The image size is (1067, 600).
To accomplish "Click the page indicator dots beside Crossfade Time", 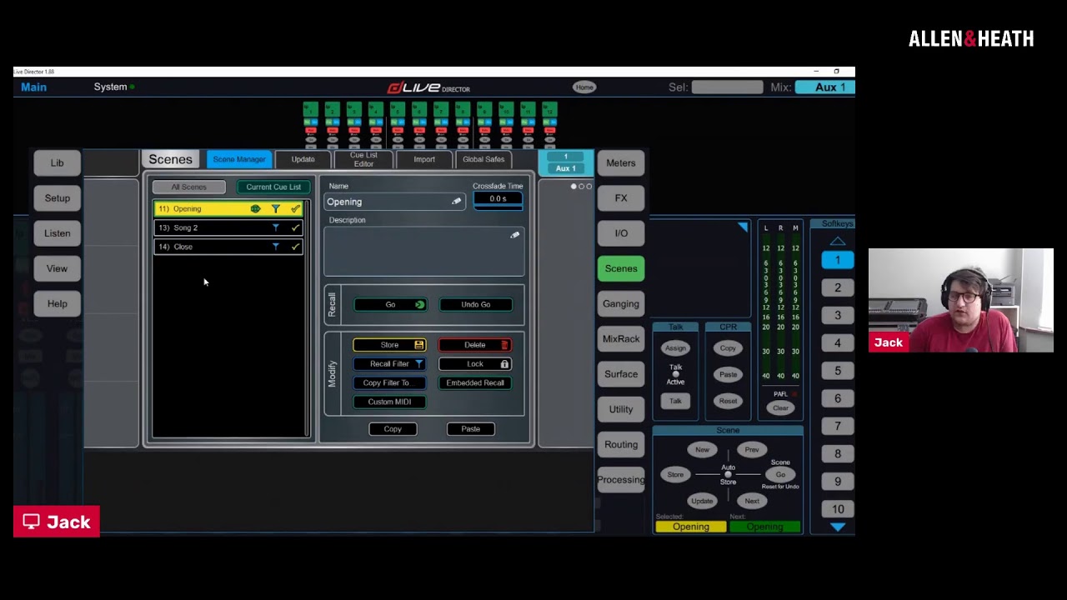I will point(581,187).
